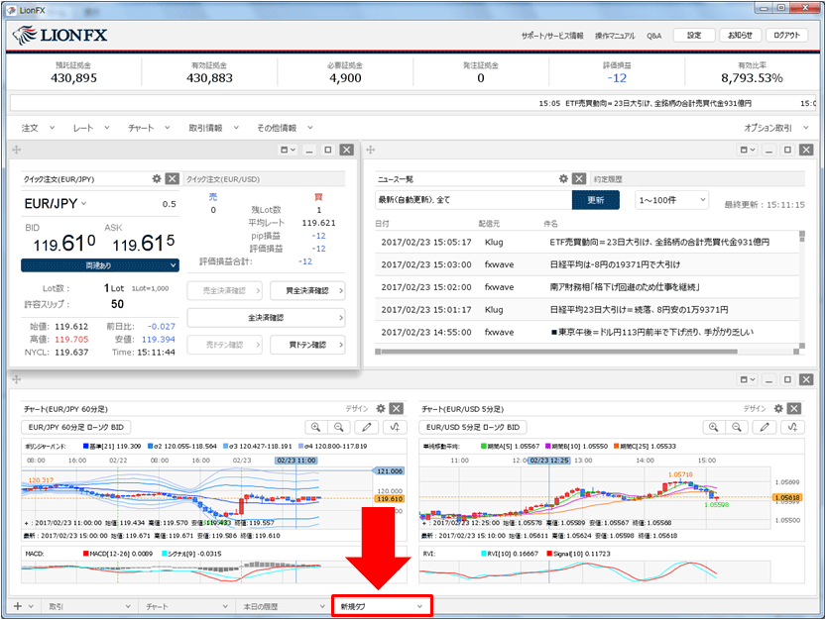Screen dimensions: 826x620
Task: Click the move handle of the news panel
Action: pyautogui.click(x=370, y=150)
